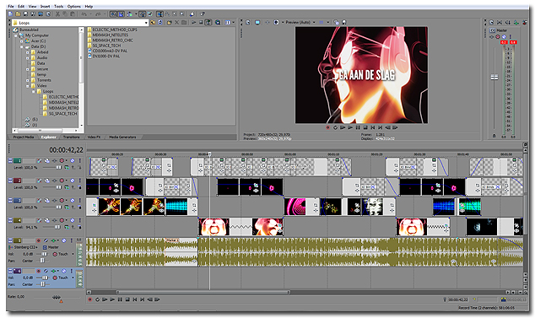
Task: Mute audio track 6
Action: click(x=63, y=271)
